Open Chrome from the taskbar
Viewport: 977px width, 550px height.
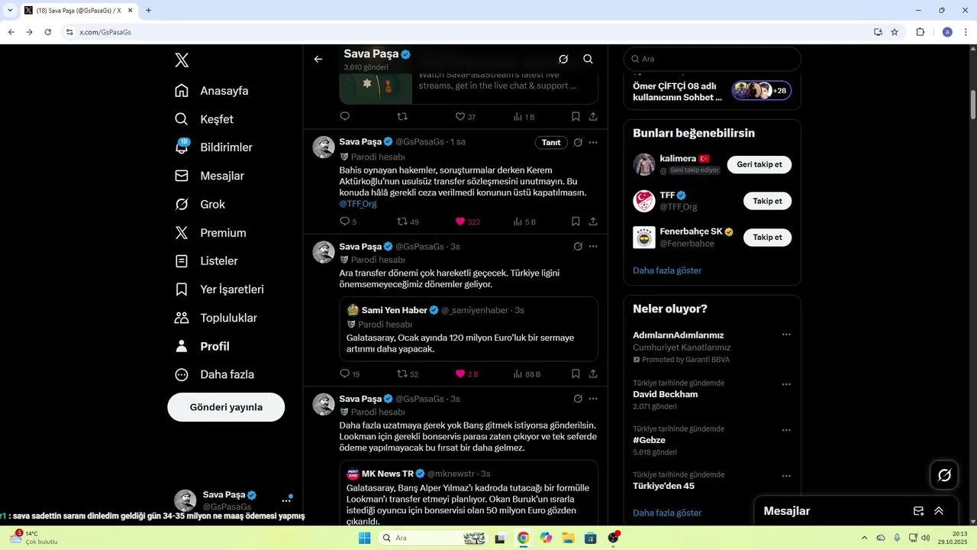[523, 538]
